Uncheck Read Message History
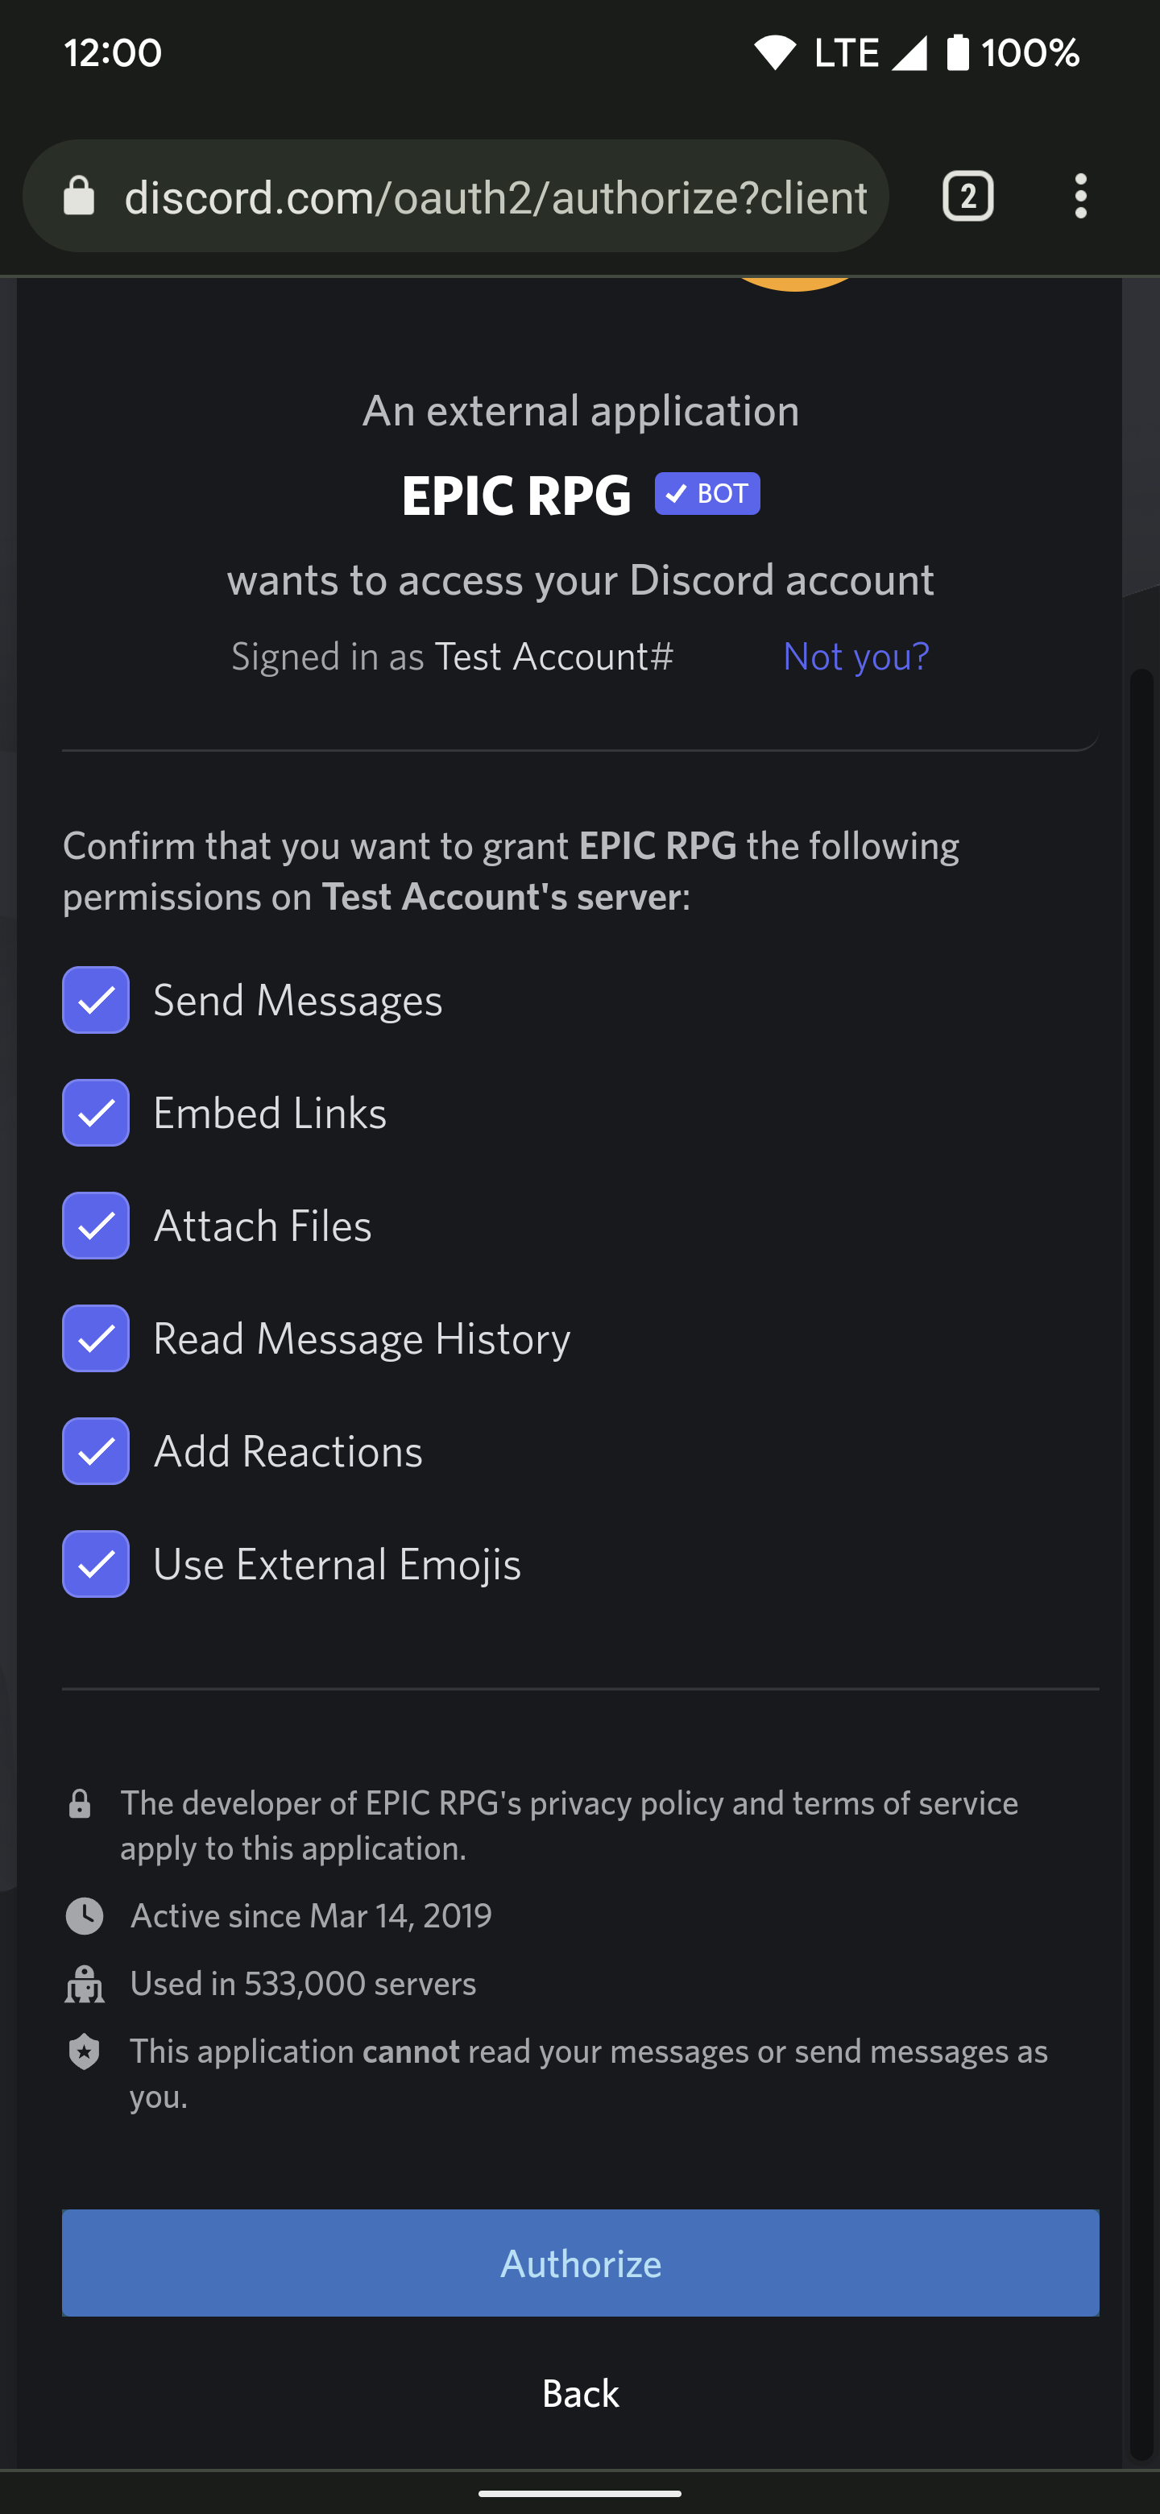Viewport: 1160px width, 2514px height. pyautogui.click(x=94, y=1338)
